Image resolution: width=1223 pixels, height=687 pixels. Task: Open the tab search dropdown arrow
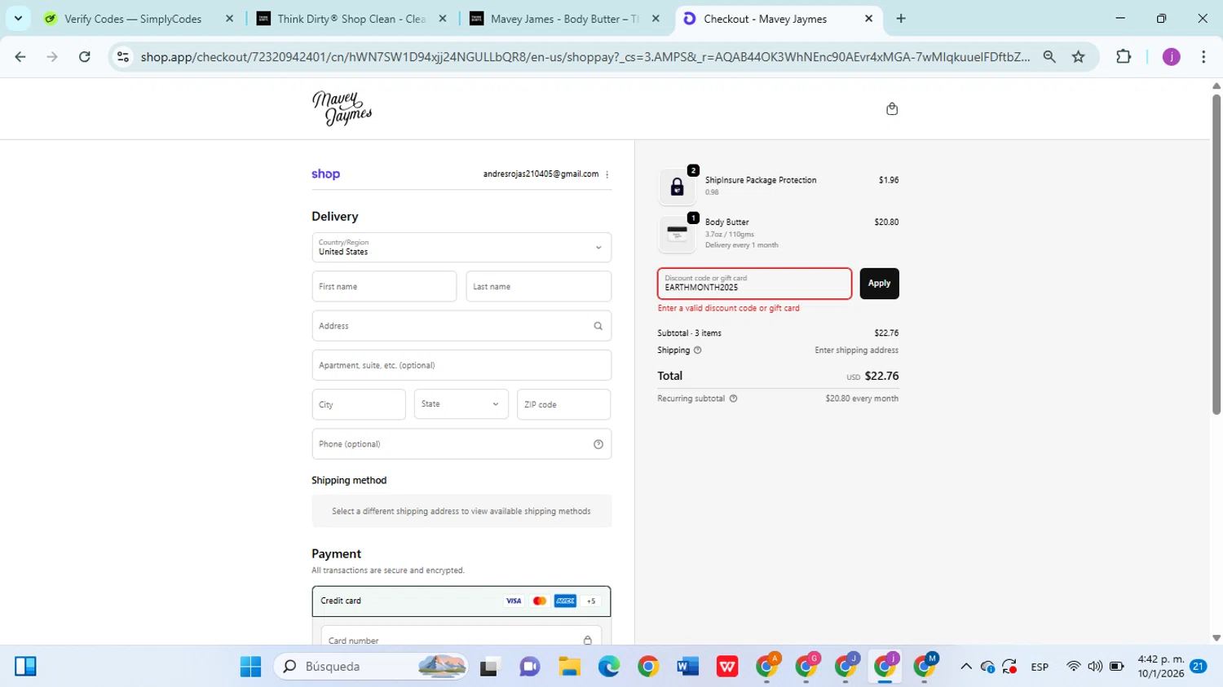point(18,18)
